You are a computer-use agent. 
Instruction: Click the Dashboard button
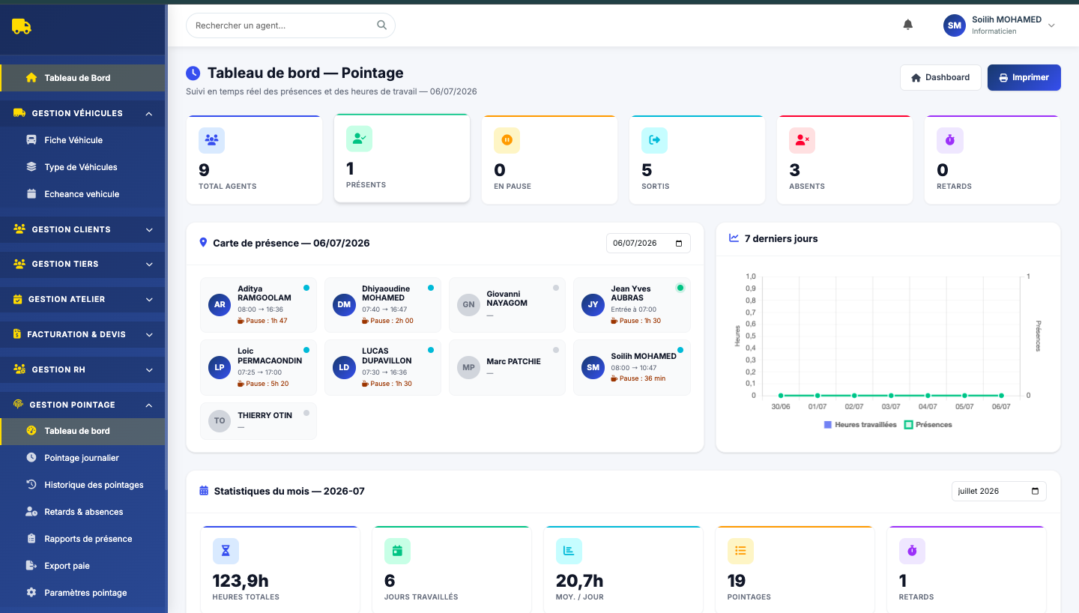[x=940, y=77]
